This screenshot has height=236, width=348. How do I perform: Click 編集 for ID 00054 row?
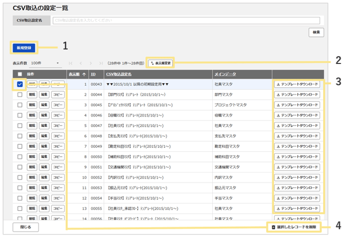tap(44, 198)
